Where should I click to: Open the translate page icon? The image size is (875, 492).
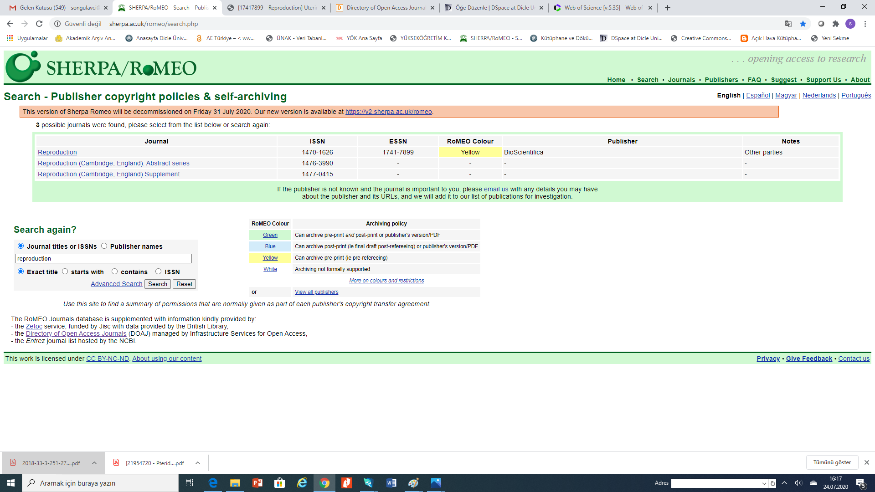pos(788,24)
